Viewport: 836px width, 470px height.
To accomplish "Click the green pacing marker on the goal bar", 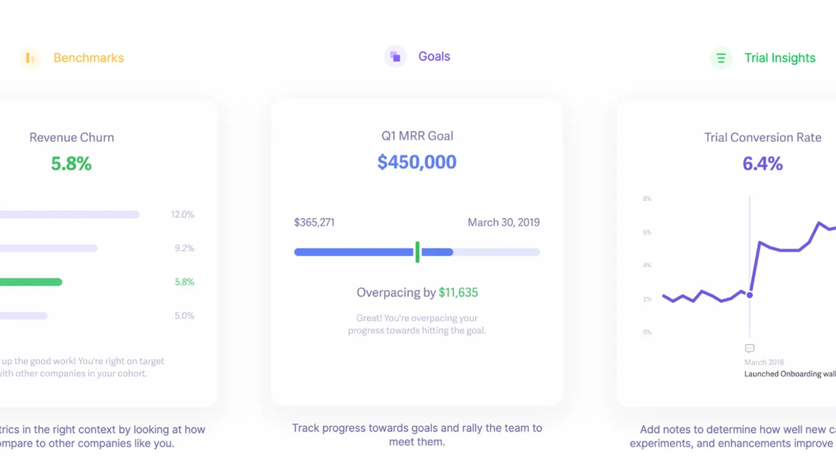I will click(417, 252).
